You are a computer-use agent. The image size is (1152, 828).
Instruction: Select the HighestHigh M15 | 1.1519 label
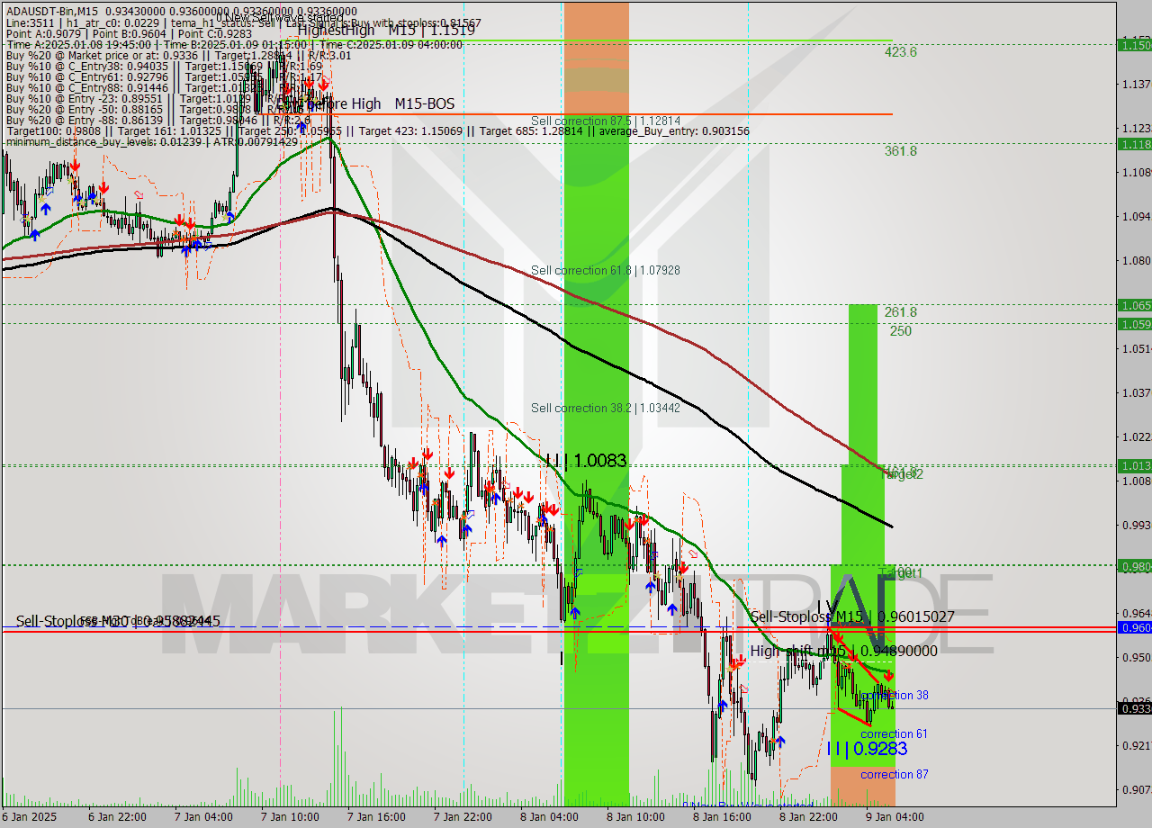(x=387, y=29)
